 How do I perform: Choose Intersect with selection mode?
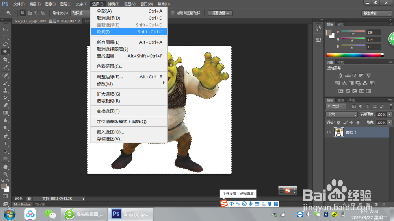click(x=43, y=13)
